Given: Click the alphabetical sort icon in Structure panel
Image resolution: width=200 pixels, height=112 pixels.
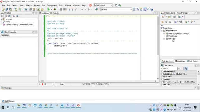Looking at the screenshot, I should (x=2, y=16).
